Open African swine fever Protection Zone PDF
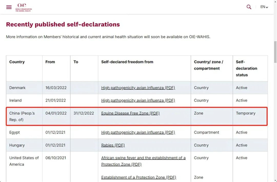277x182 pixels. pyautogui.click(x=143, y=161)
